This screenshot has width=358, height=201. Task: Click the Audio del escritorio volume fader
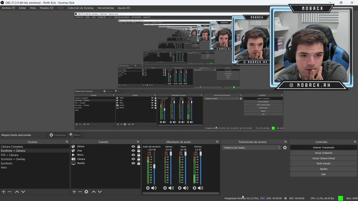pyautogui.click(x=154, y=166)
